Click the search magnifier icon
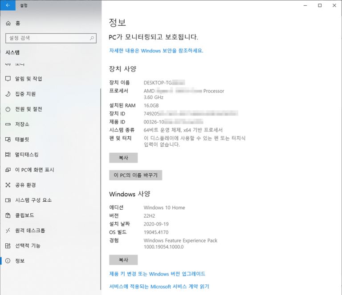The width and height of the screenshot is (342, 295). (x=92, y=38)
